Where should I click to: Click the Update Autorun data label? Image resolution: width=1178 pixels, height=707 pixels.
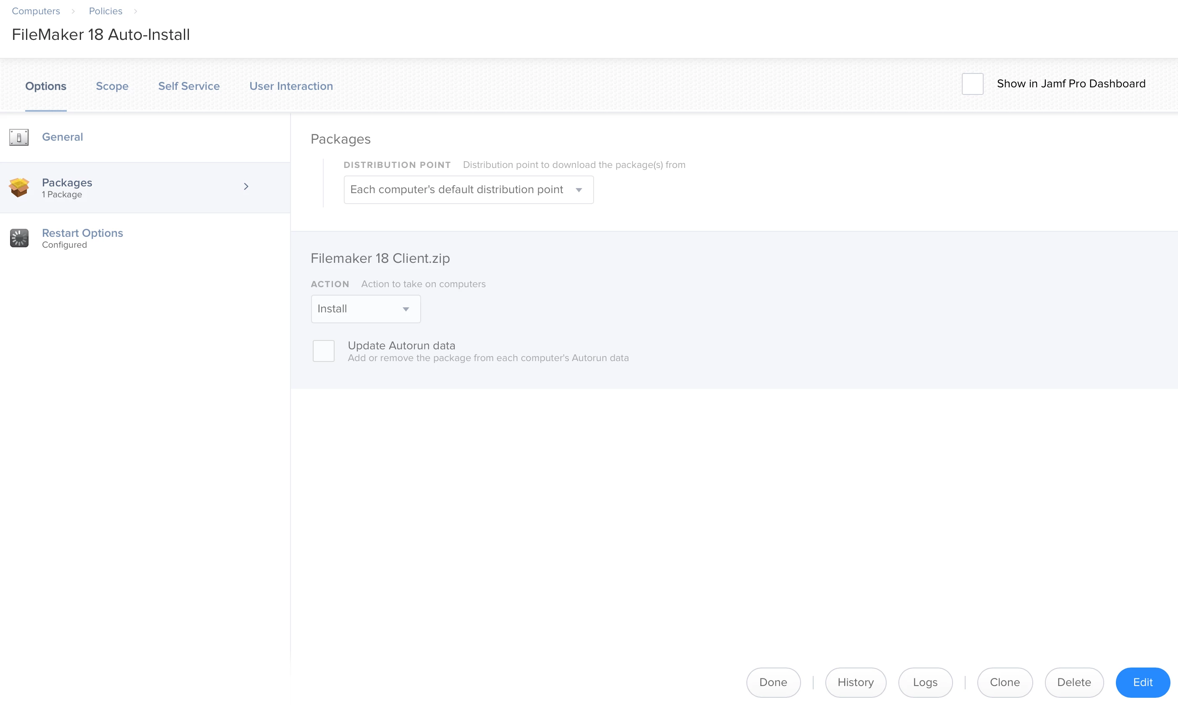coord(402,346)
